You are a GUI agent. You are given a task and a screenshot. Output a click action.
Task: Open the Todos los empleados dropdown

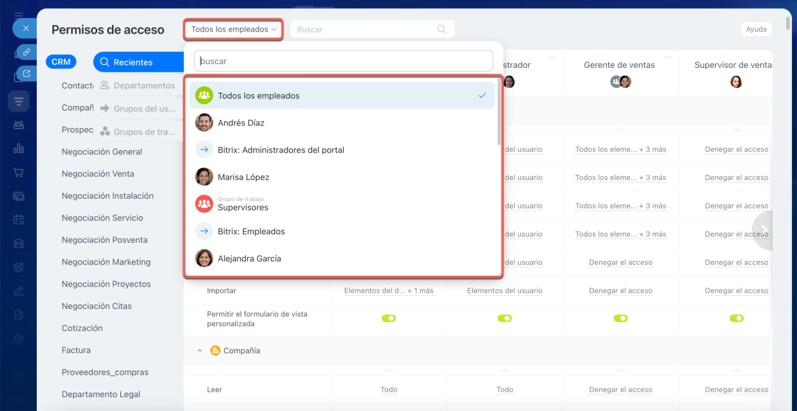(233, 29)
